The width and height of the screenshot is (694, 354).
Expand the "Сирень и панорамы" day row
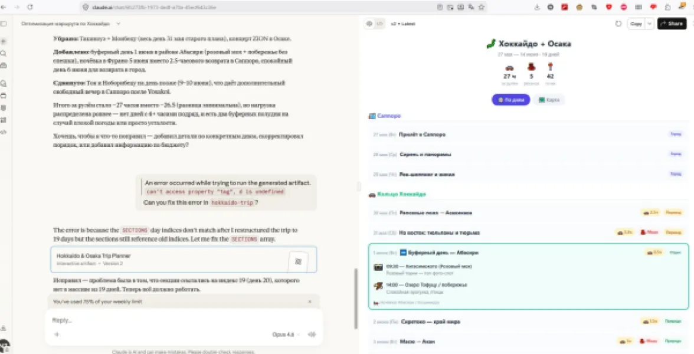pos(529,155)
